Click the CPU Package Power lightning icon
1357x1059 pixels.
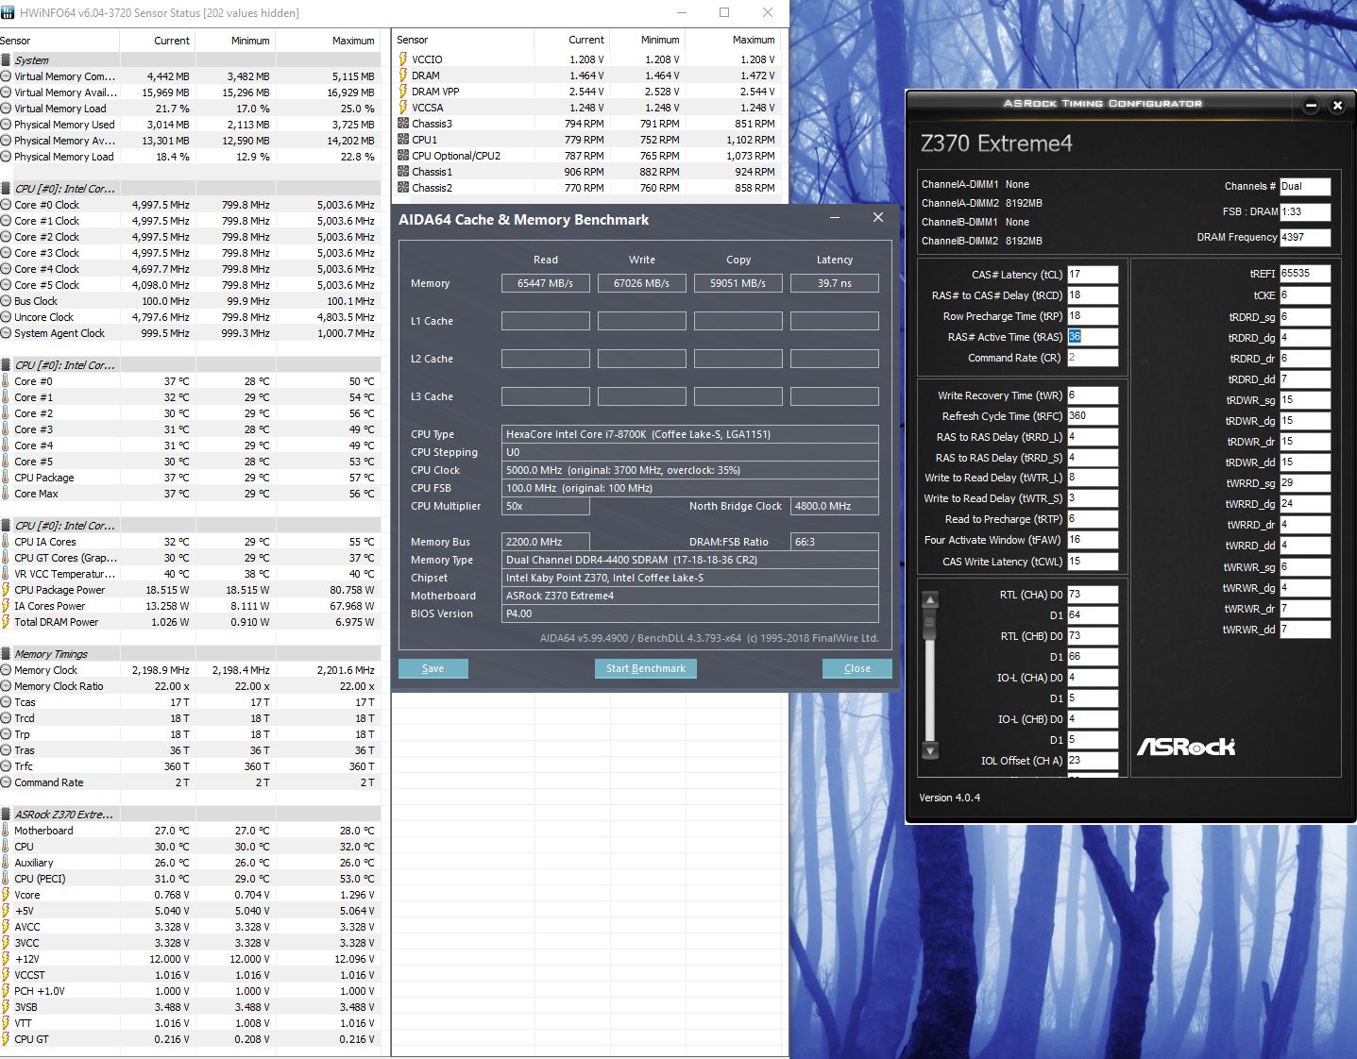point(7,590)
